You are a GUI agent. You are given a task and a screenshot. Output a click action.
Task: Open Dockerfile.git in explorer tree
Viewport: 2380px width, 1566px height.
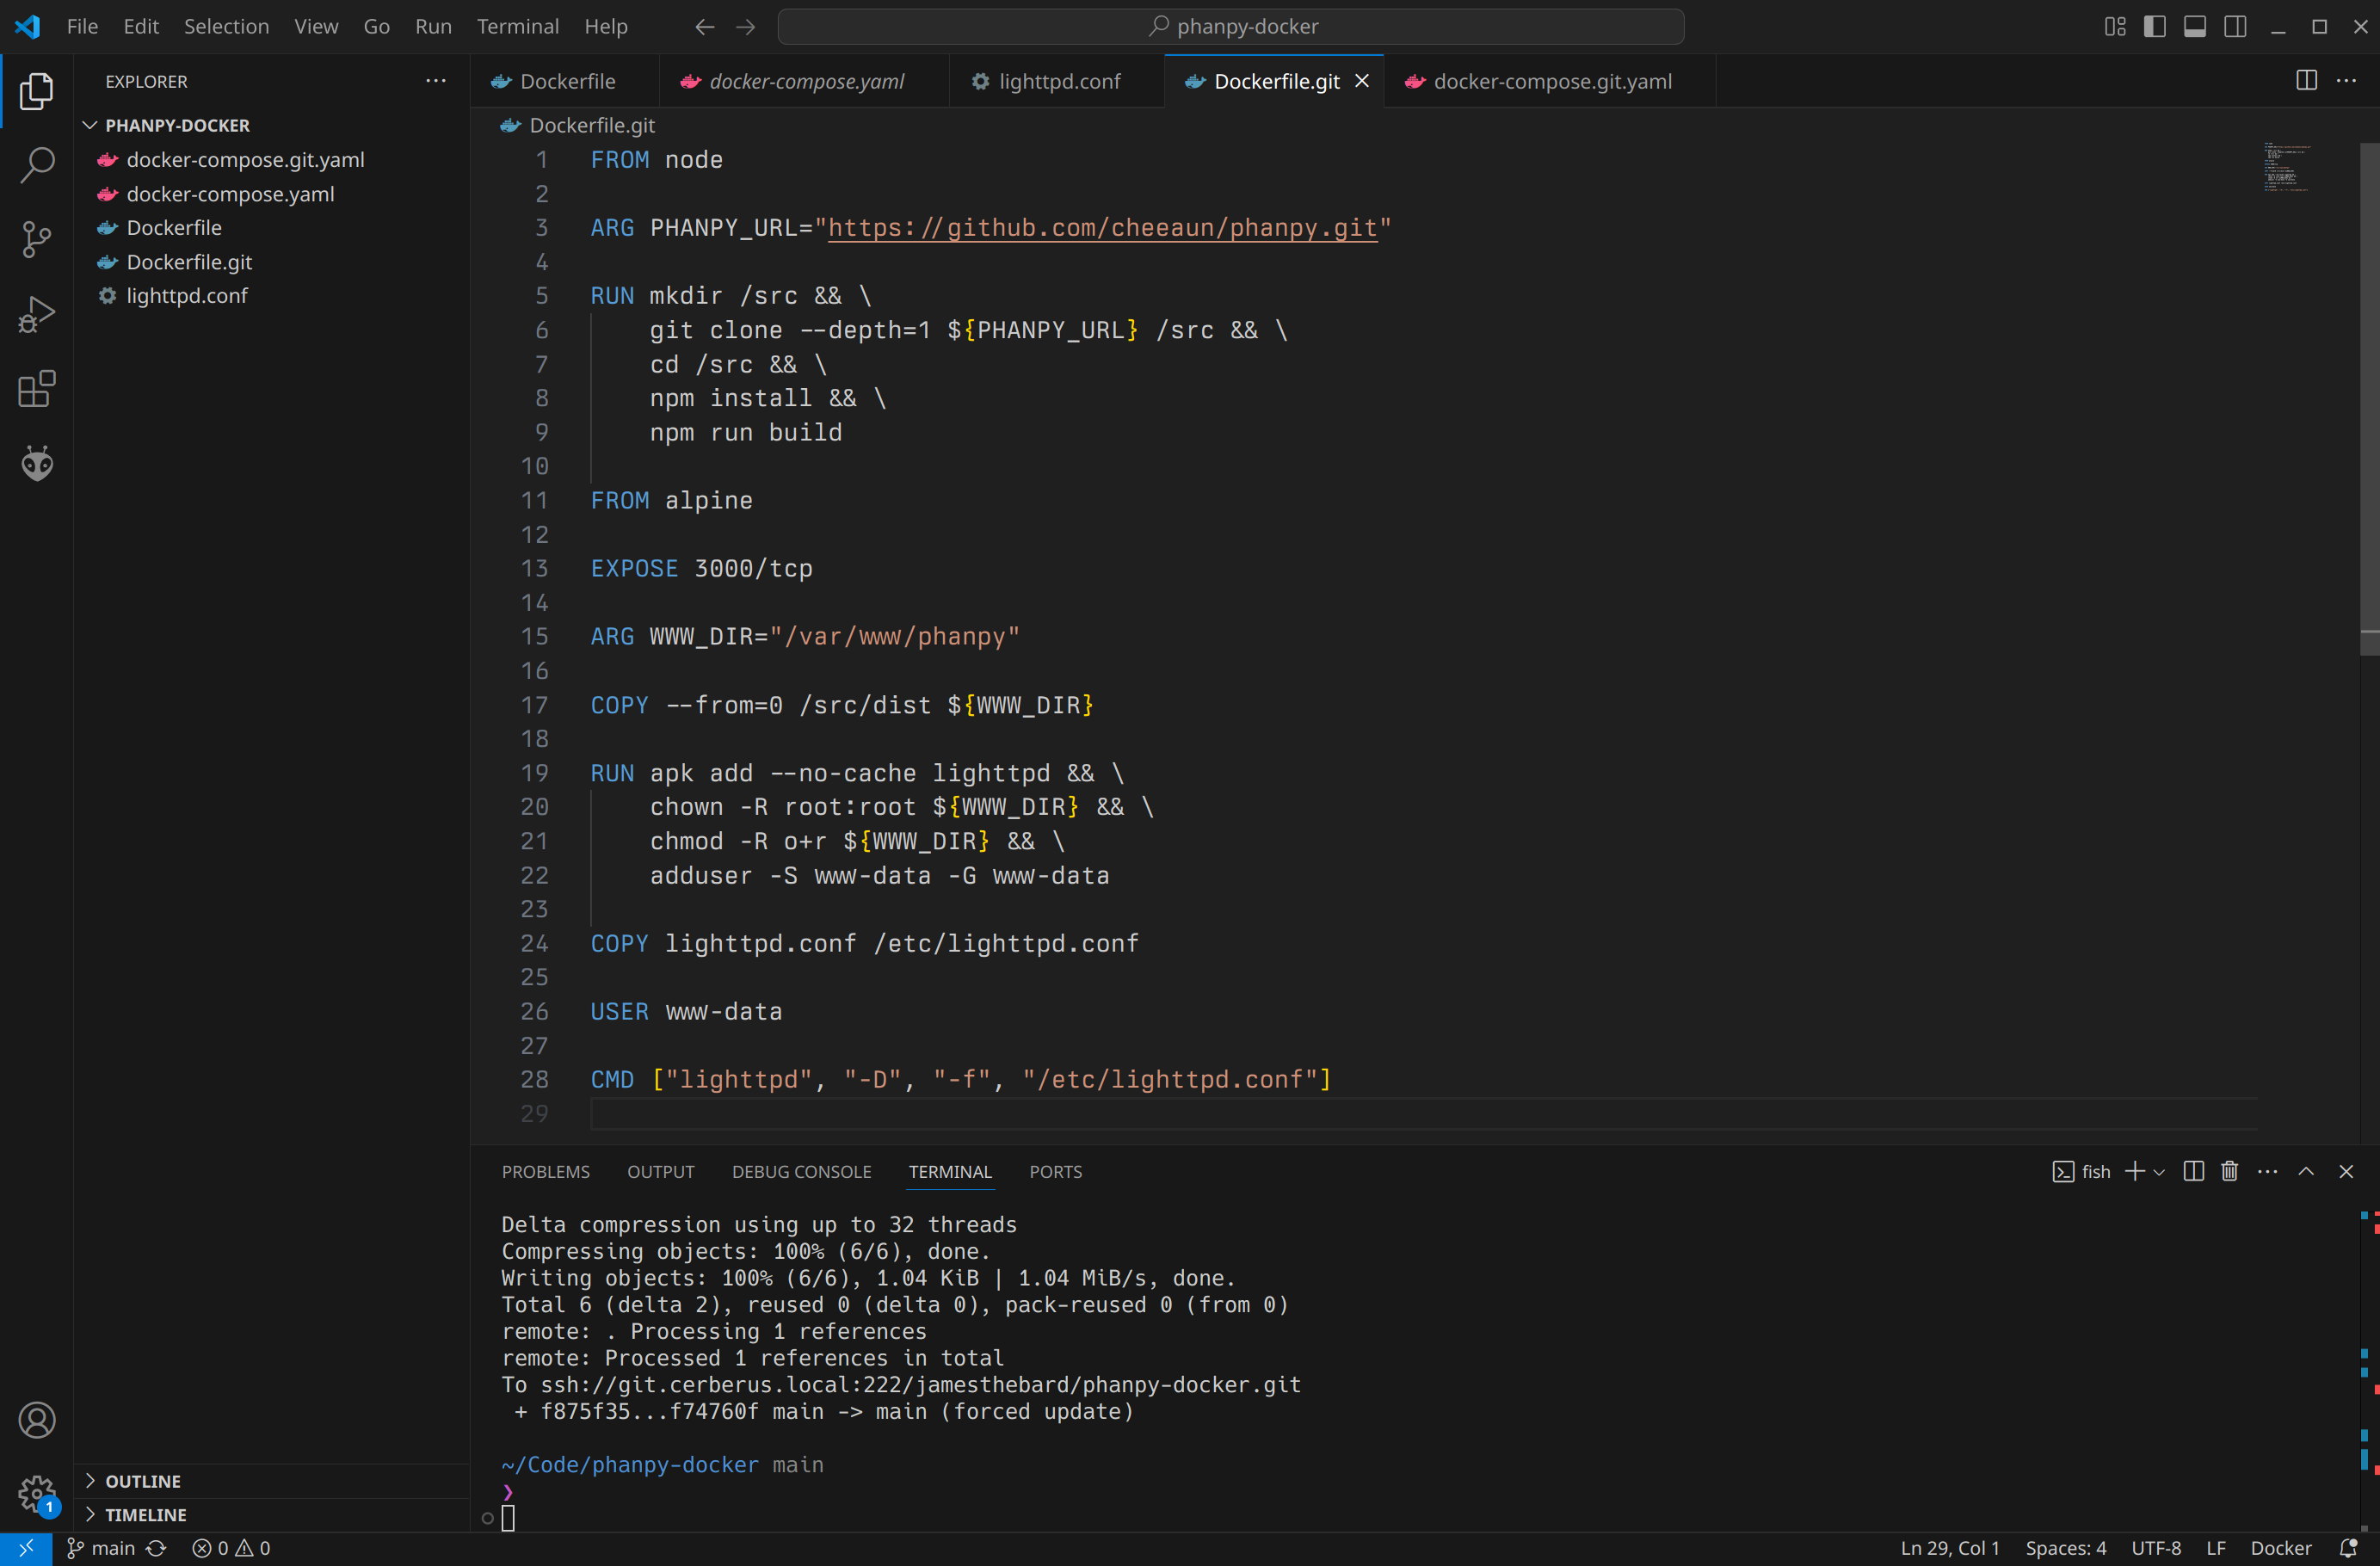point(272,262)
